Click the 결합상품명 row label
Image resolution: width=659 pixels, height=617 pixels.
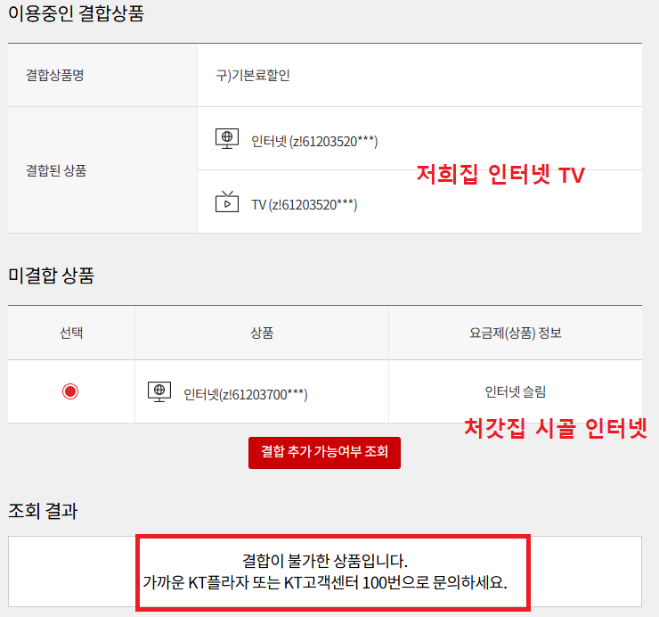[x=55, y=75]
